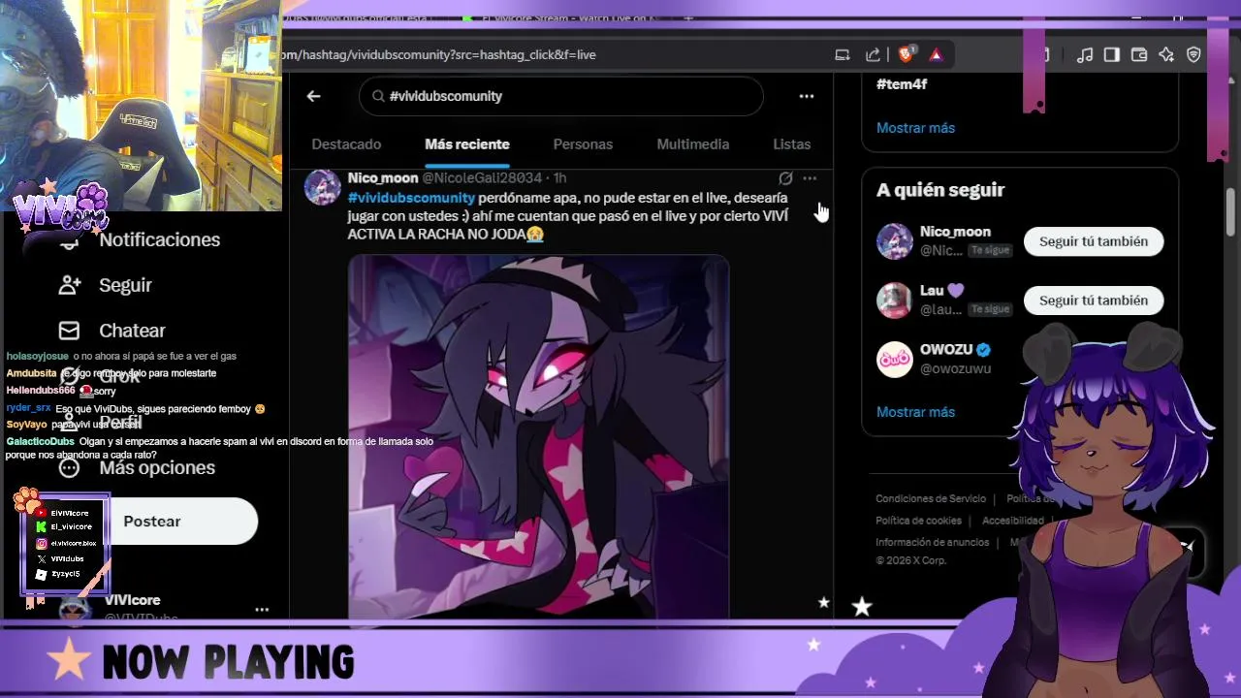The image size is (1241, 698).
Task: Open OWOZU's avatar icon
Action: 895,360
